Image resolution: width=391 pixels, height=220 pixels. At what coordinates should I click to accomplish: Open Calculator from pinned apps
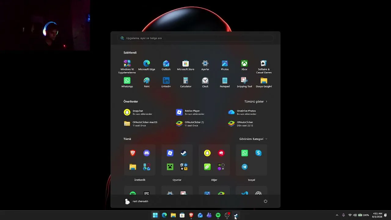(186, 82)
